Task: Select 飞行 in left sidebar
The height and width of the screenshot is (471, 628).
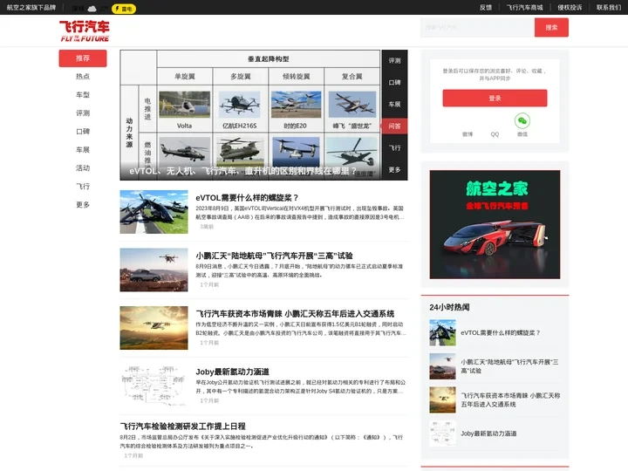Action: 83,187
